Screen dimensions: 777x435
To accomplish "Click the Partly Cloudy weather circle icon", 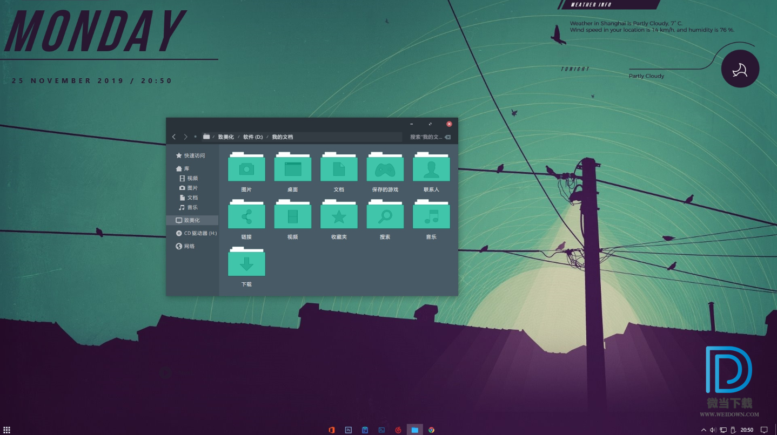I will (x=740, y=69).
